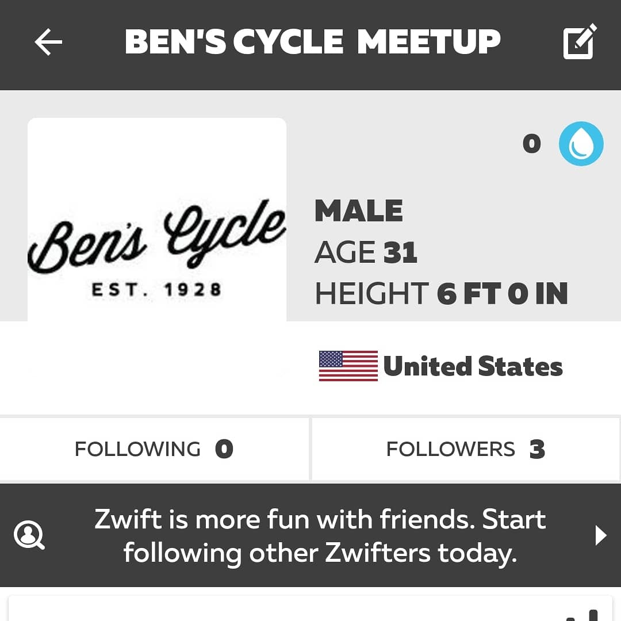Image resolution: width=621 pixels, height=621 pixels.
Task: Tap the blue water drop icon
Action: pyautogui.click(x=581, y=144)
